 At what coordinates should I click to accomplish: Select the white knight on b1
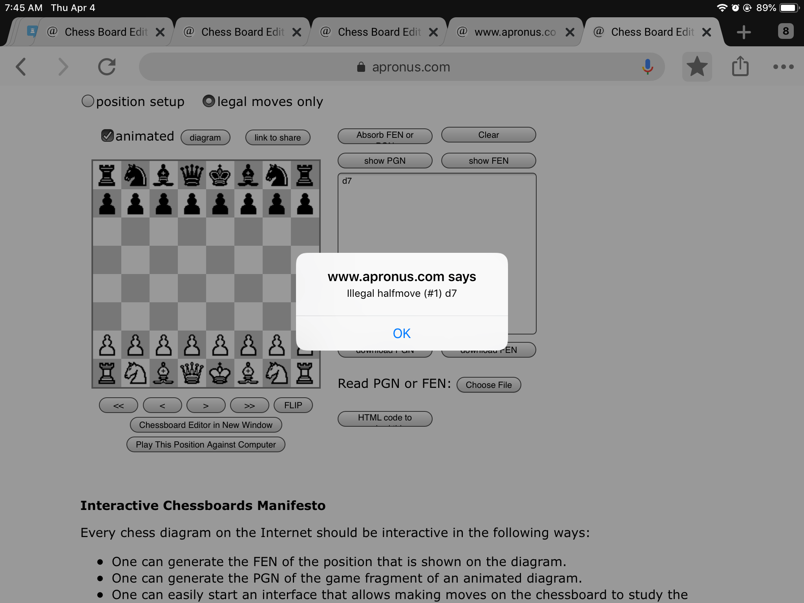[135, 373]
